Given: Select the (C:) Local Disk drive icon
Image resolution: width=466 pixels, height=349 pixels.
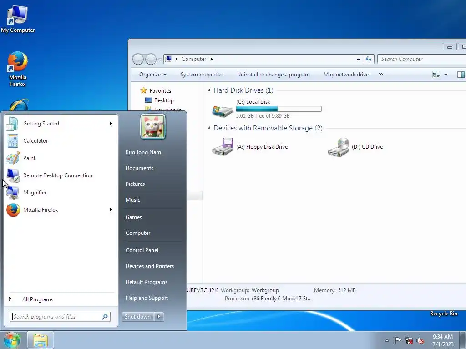Looking at the screenshot, I should pos(223,110).
